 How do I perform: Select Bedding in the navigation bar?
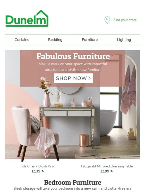(x=55, y=40)
